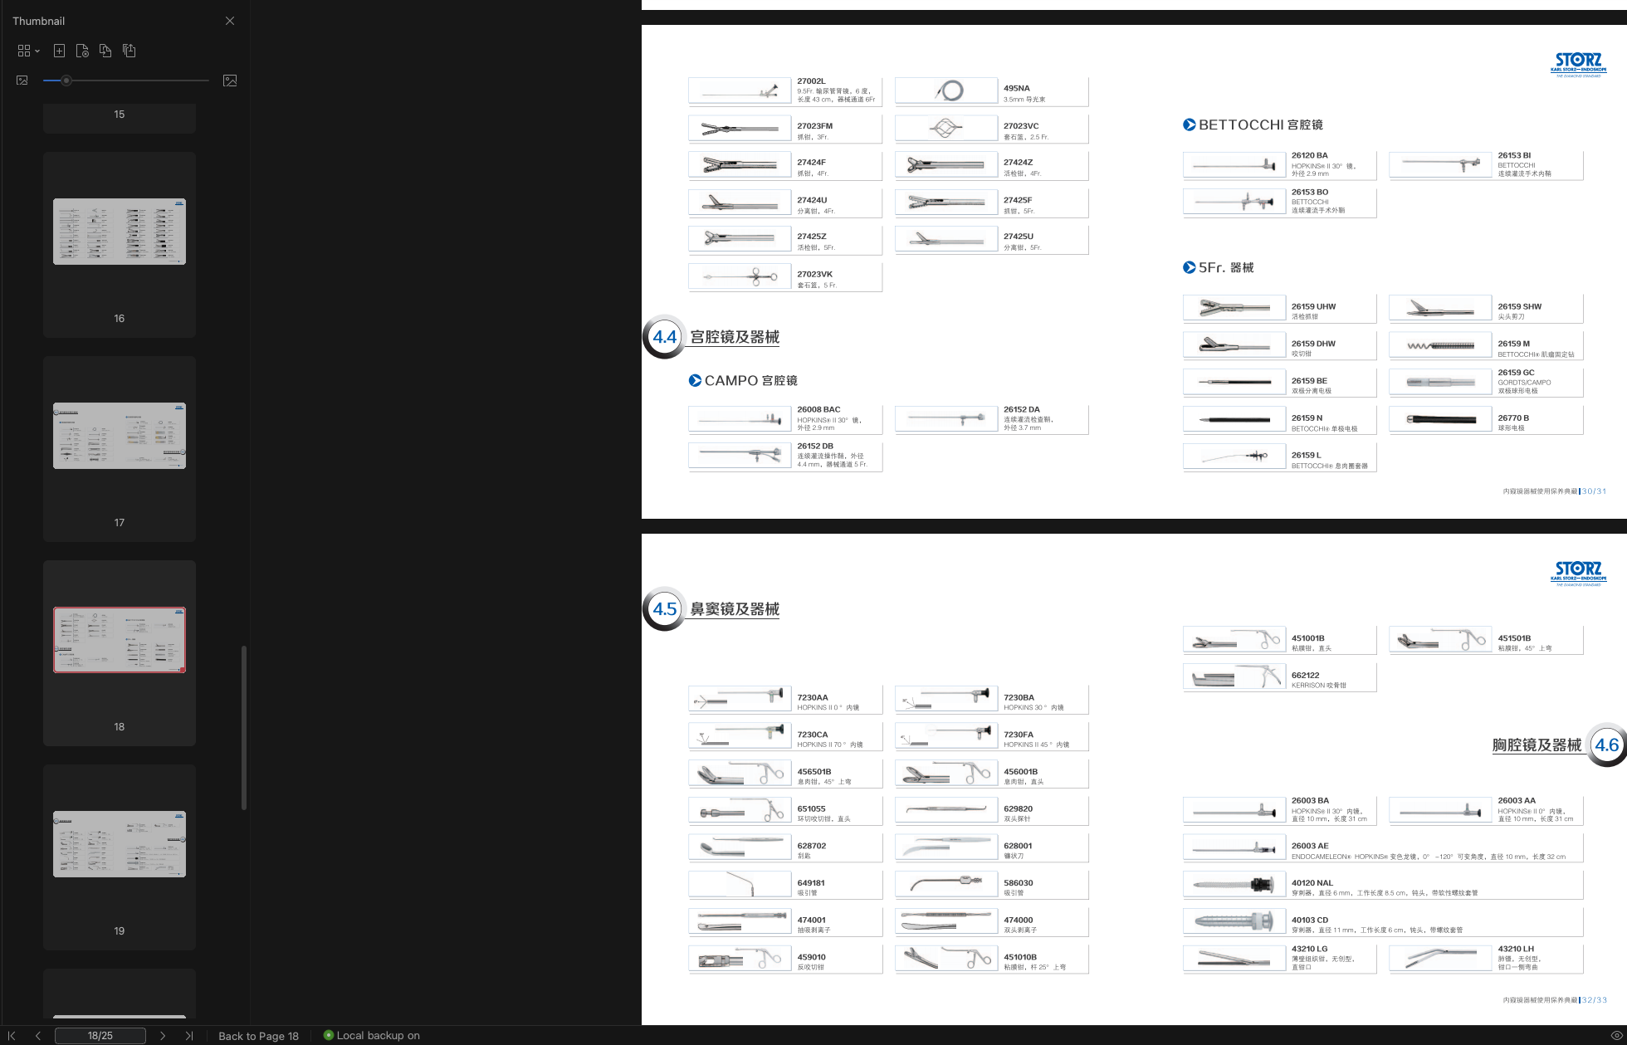The height and width of the screenshot is (1045, 1627).
Task: Click the replace page icon
Action: pos(105,51)
